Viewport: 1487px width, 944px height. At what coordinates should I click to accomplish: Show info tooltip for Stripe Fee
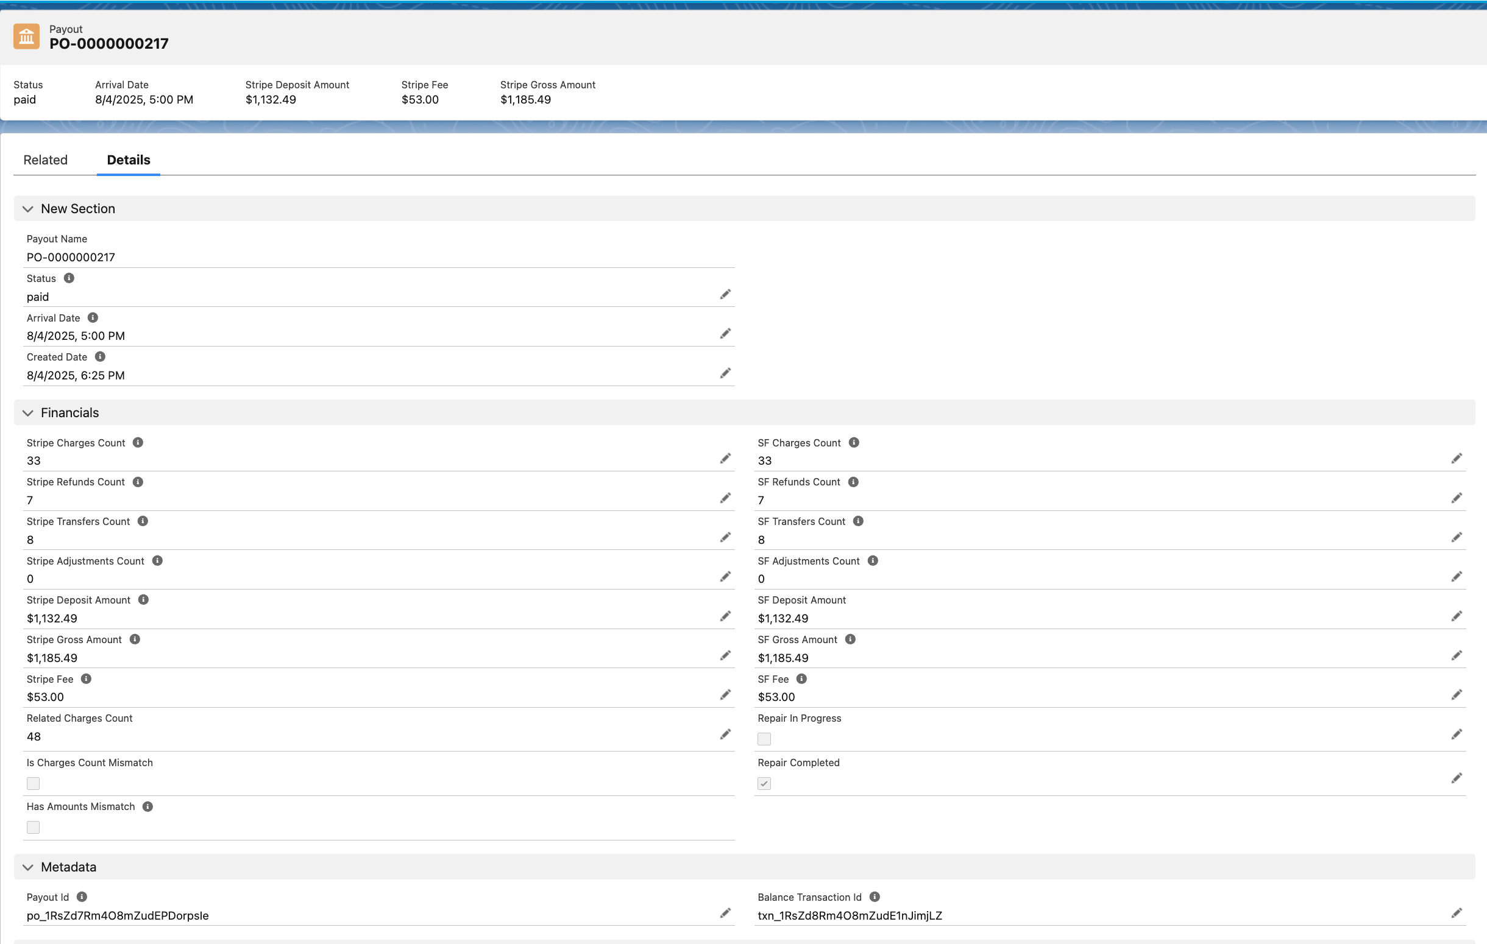tap(87, 678)
